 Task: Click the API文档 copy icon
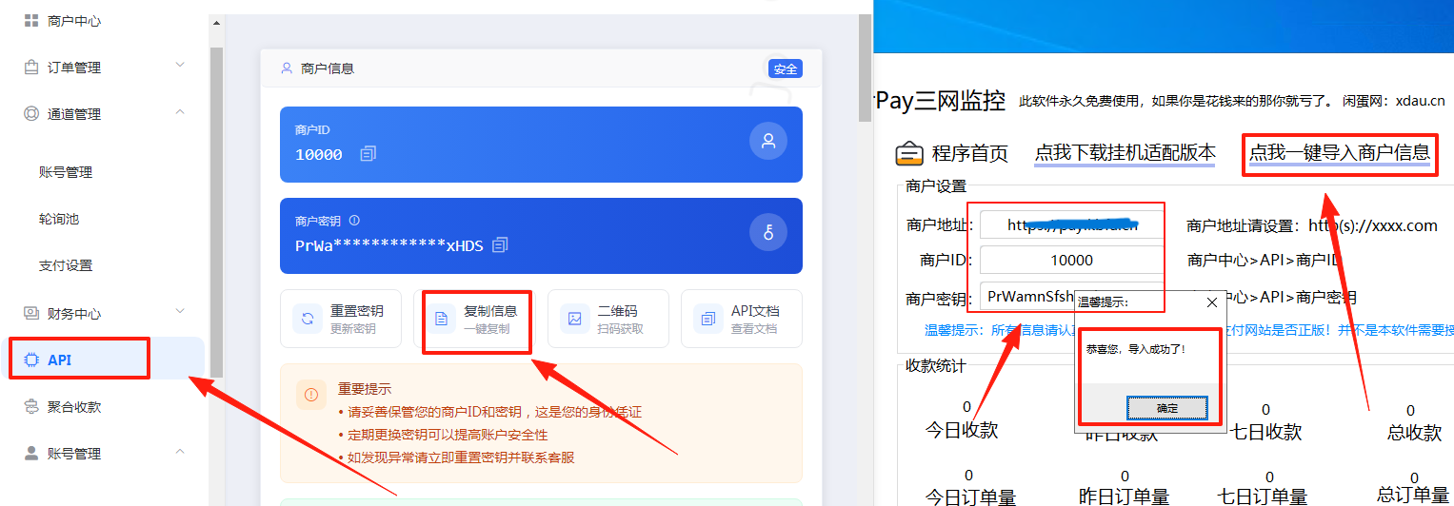708,319
